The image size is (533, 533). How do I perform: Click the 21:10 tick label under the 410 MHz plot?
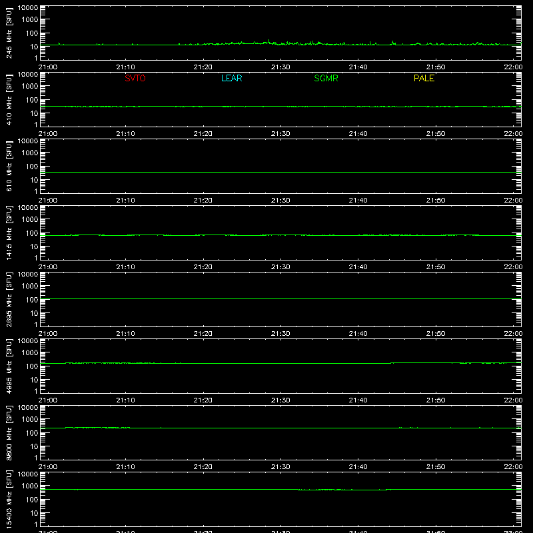coord(125,134)
